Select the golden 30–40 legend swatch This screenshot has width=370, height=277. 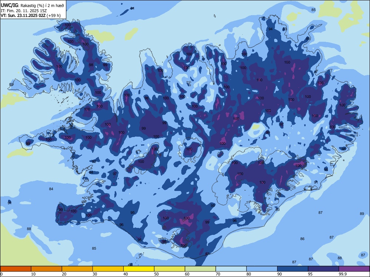pyautogui.click(x=108, y=269)
